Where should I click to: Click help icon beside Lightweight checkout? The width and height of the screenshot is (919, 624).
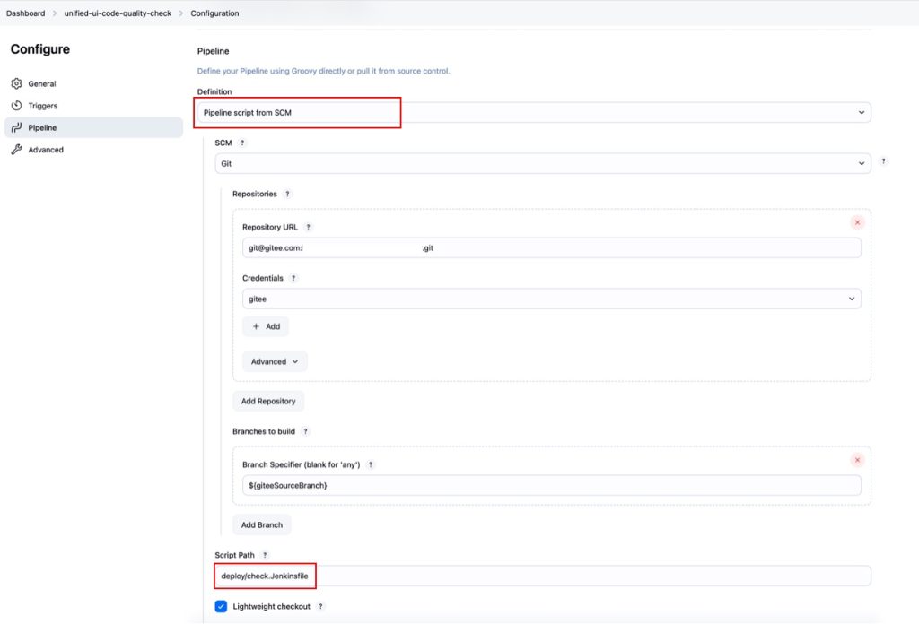[320, 607]
